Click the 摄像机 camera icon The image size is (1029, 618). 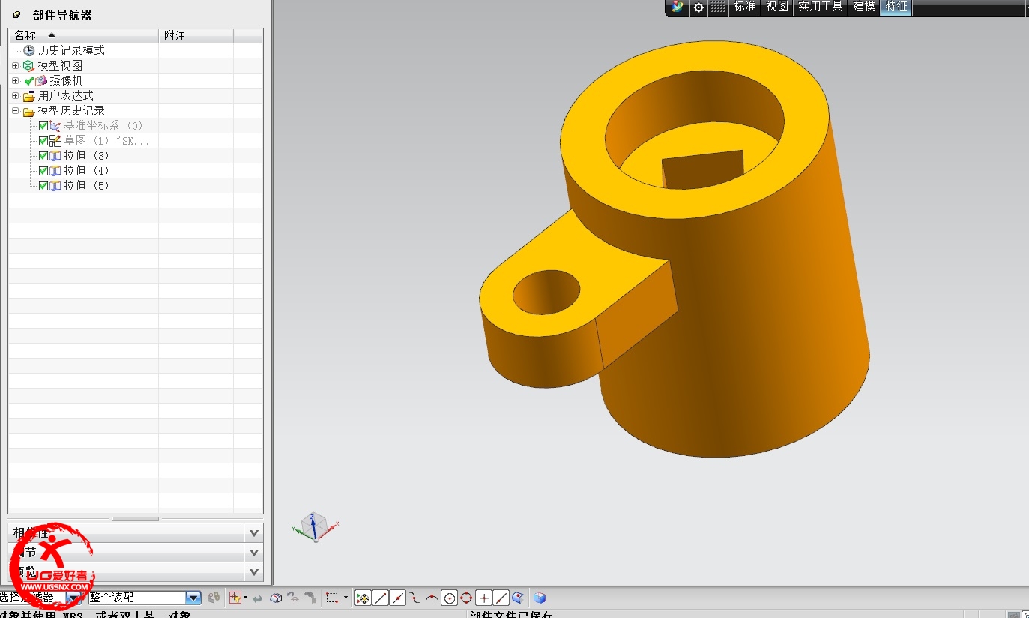[42, 80]
